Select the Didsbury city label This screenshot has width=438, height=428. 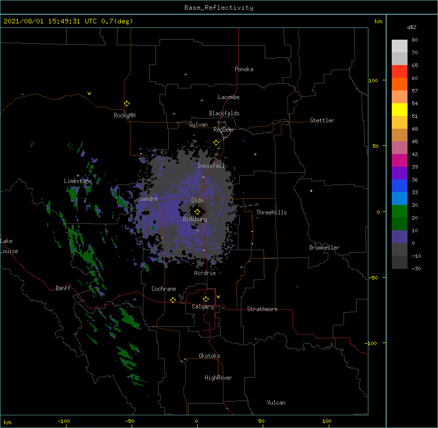click(x=195, y=219)
